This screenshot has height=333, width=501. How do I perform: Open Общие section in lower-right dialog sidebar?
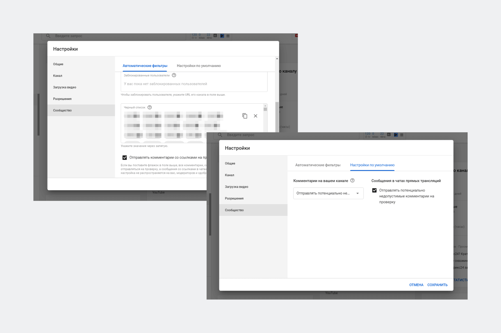point(253,163)
